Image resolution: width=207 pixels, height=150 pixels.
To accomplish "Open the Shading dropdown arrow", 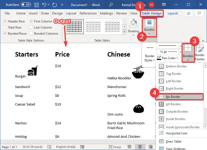I will (x=133, y=35).
